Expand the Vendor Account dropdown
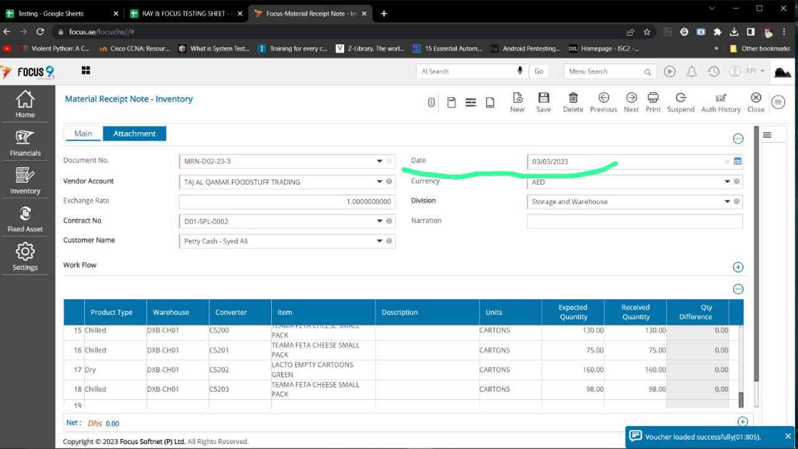This screenshot has height=449, width=798. pyautogui.click(x=379, y=182)
